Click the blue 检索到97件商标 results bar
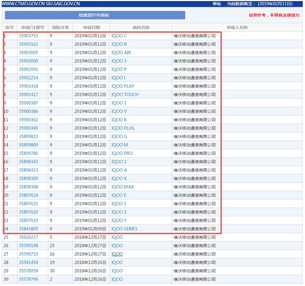The image size is (305, 286). click(x=95, y=15)
